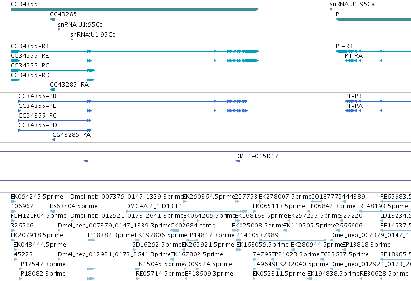Open EST EP14817.3prime
411x281 pixels.
point(210,235)
